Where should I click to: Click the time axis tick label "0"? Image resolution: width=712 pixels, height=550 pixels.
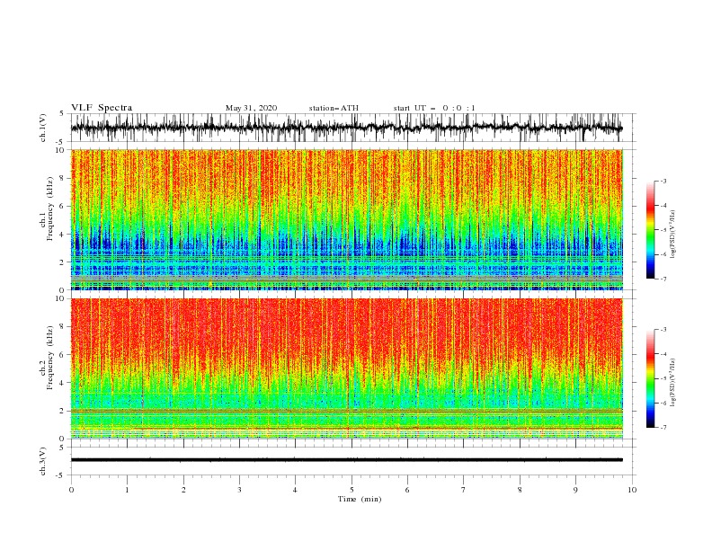(x=71, y=490)
